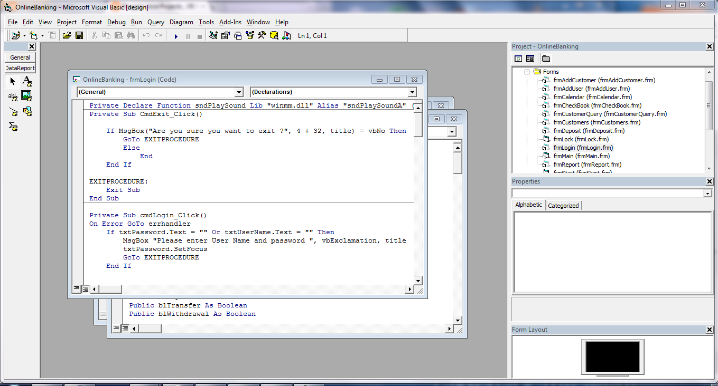Select the RptTextBox tool in the toolbox

(x=13, y=96)
